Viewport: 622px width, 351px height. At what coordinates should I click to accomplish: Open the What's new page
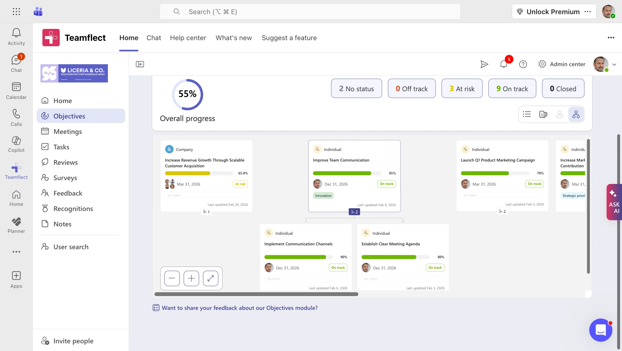pos(233,38)
